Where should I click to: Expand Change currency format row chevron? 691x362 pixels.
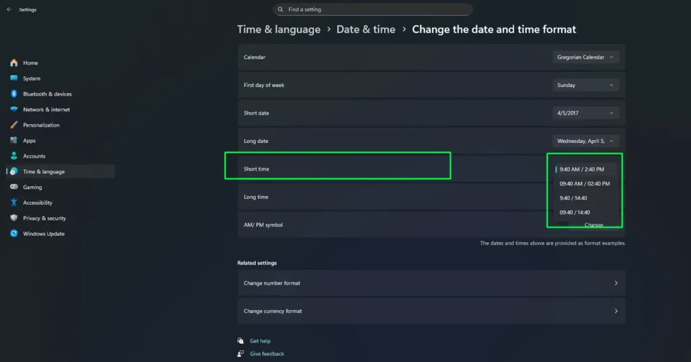[x=616, y=311]
